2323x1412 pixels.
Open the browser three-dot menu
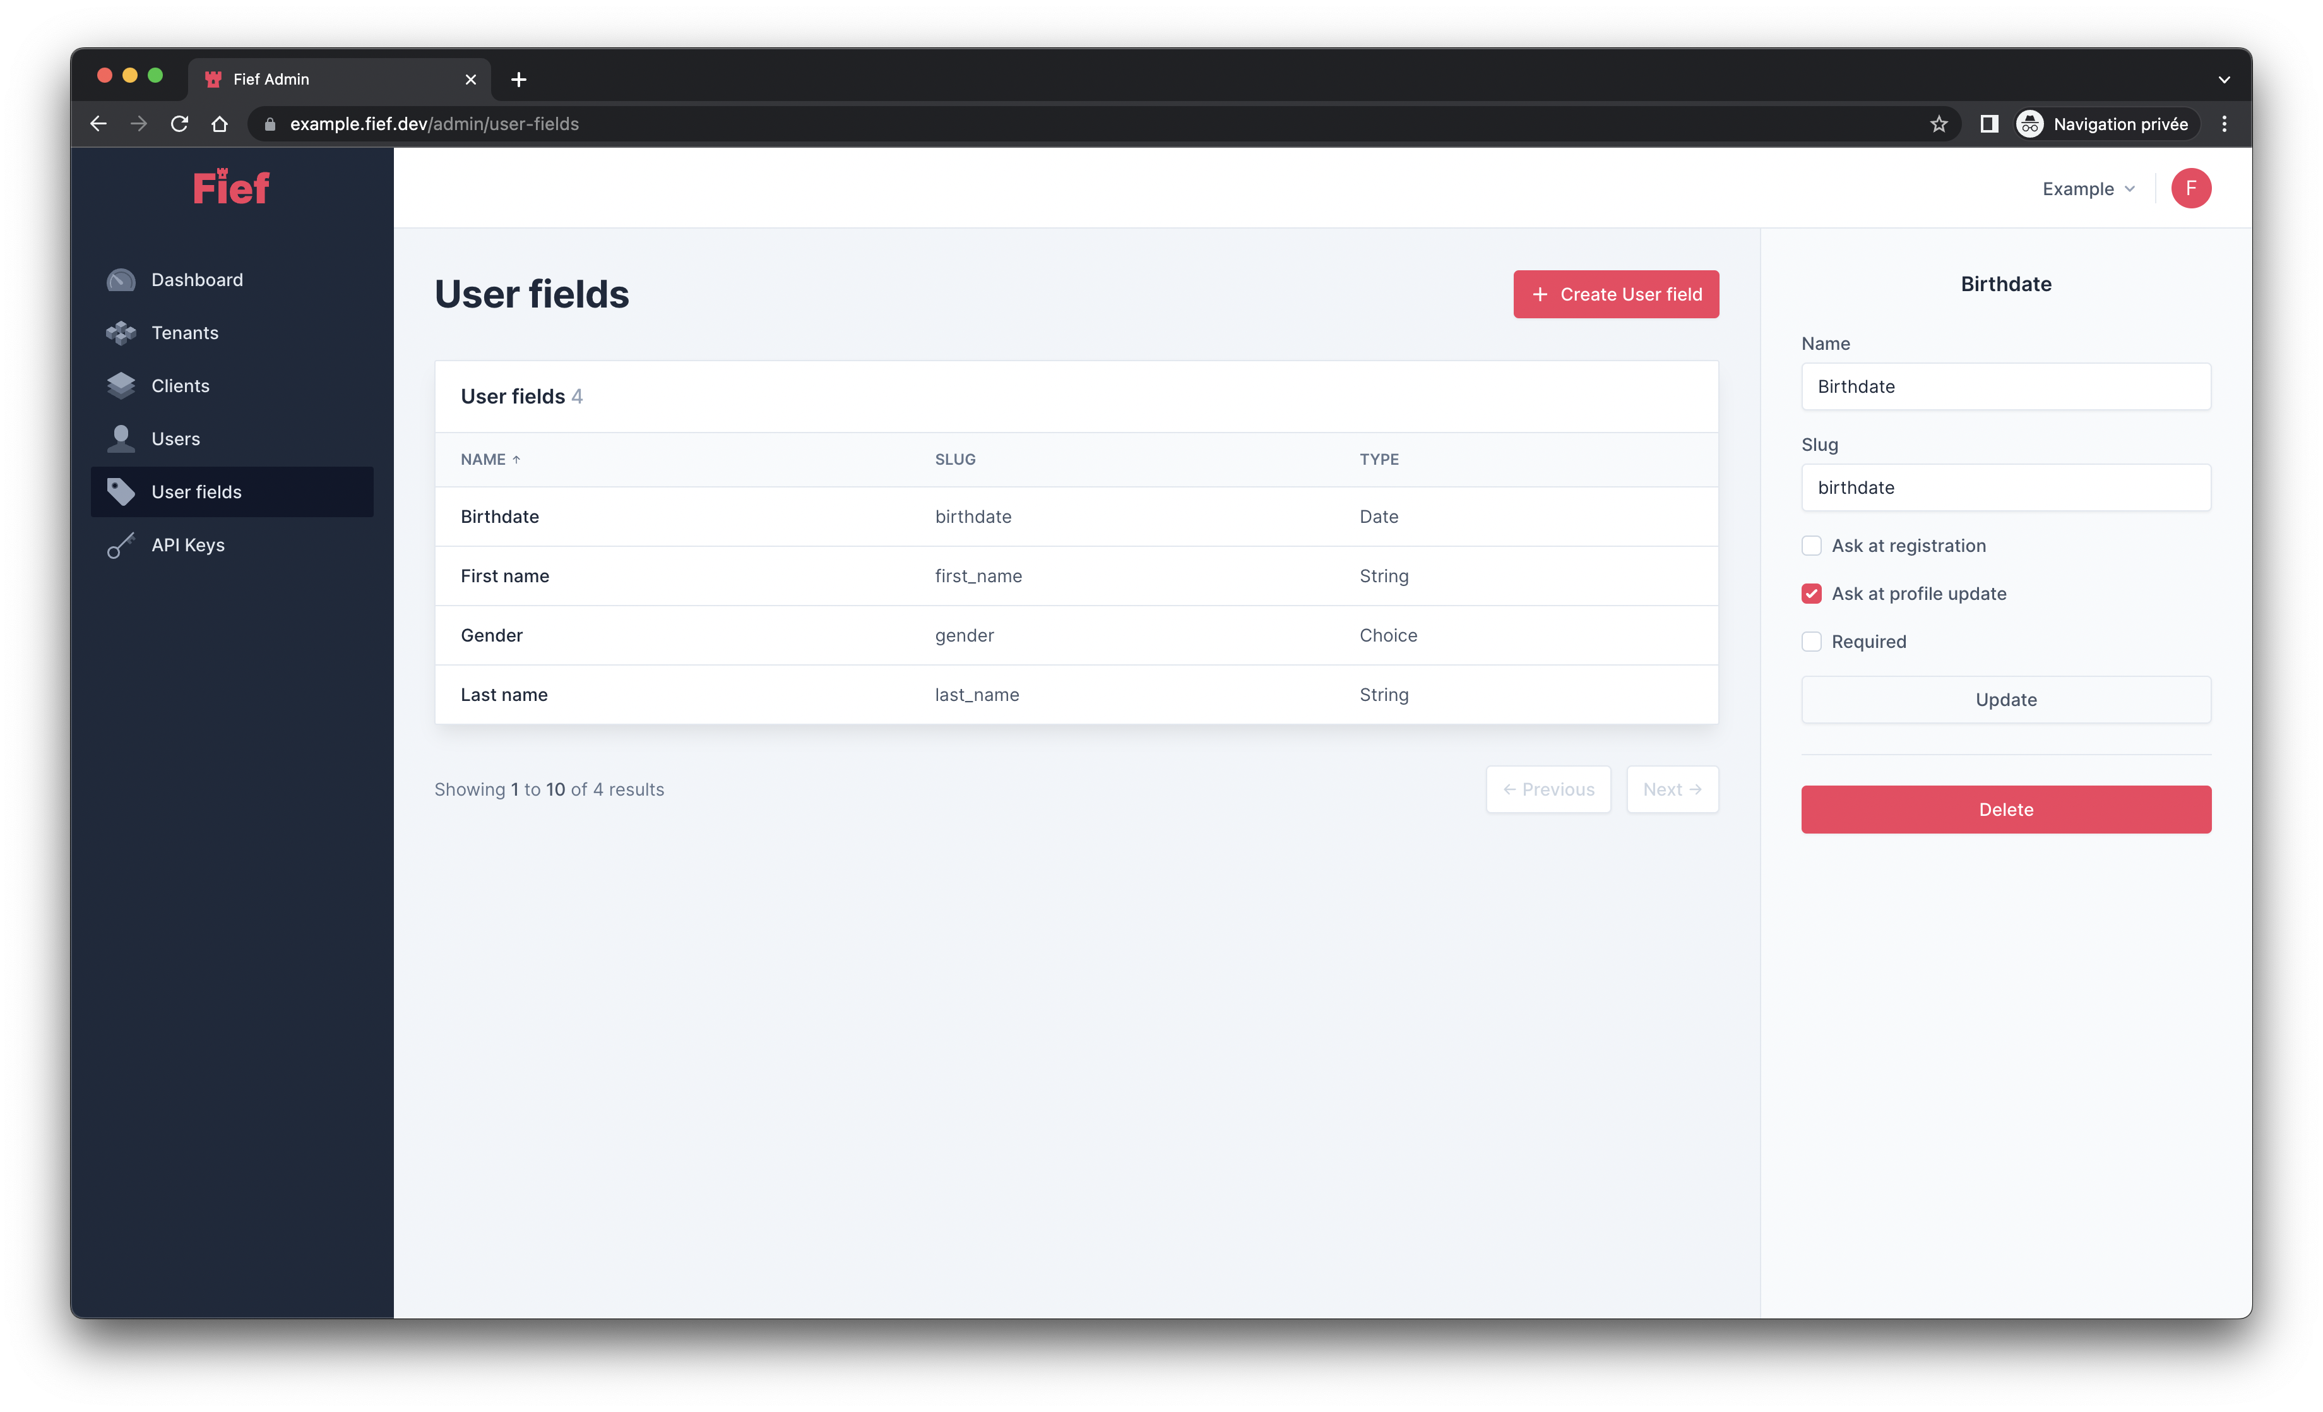tap(2224, 124)
